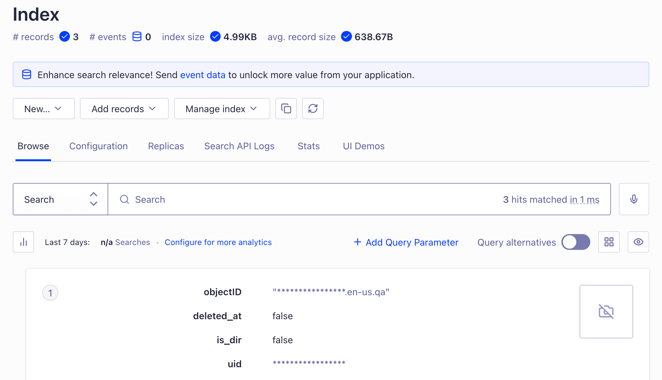
Task: Open the New... dropdown
Action: click(x=44, y=109)
